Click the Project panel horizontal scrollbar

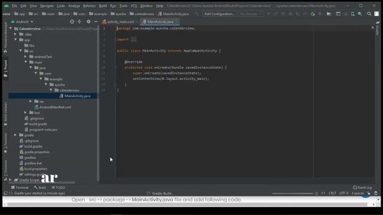tap(41, 182)
